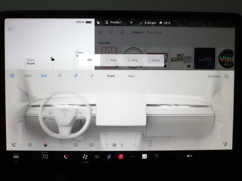Switch climate control to Auto

28,76
